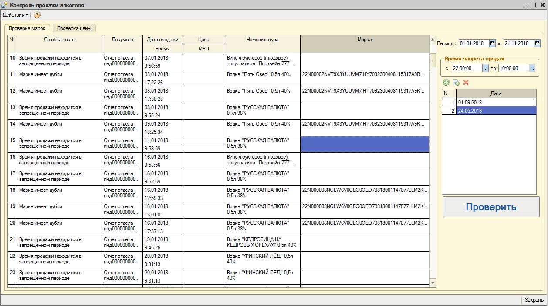This screenshot has height=306, width=548.
Task: Select the highlighted Марка cell in row 15
Action: (x=365, y=144)
